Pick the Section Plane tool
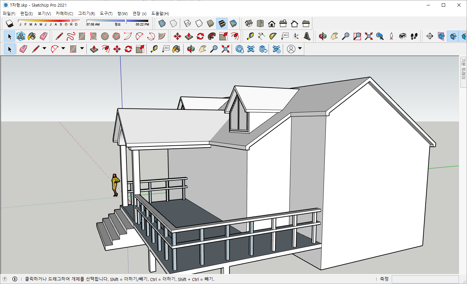The width and height of the screenshot is (467, 284). pyautogui.click(x=429, y=36)
